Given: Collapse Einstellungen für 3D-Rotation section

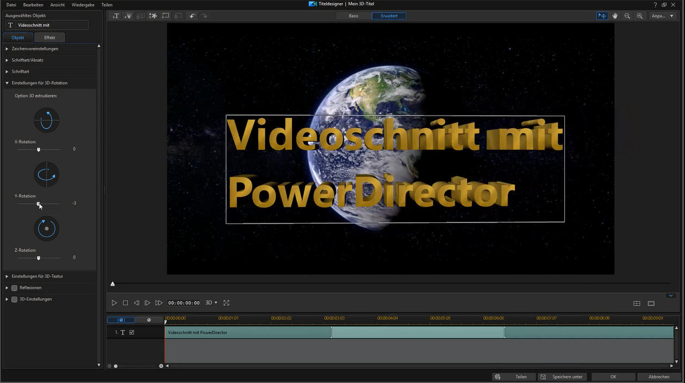Looking at the screenshot, I should point(39,83).
